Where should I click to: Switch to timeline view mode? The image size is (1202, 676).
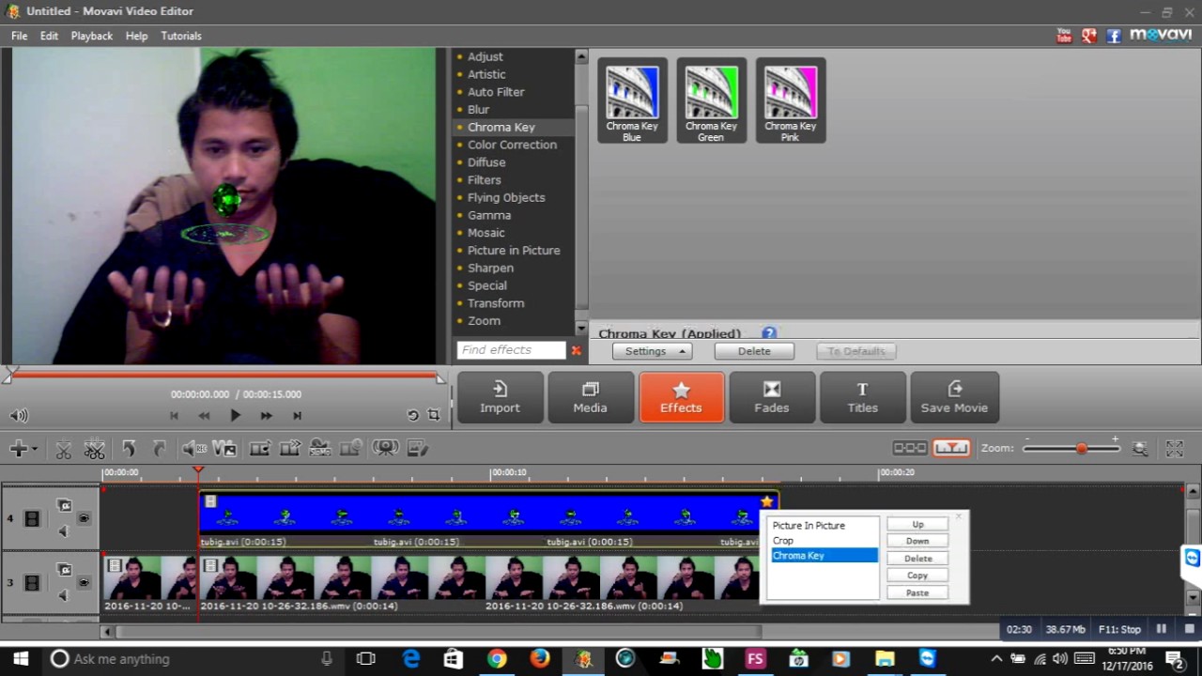951,449
